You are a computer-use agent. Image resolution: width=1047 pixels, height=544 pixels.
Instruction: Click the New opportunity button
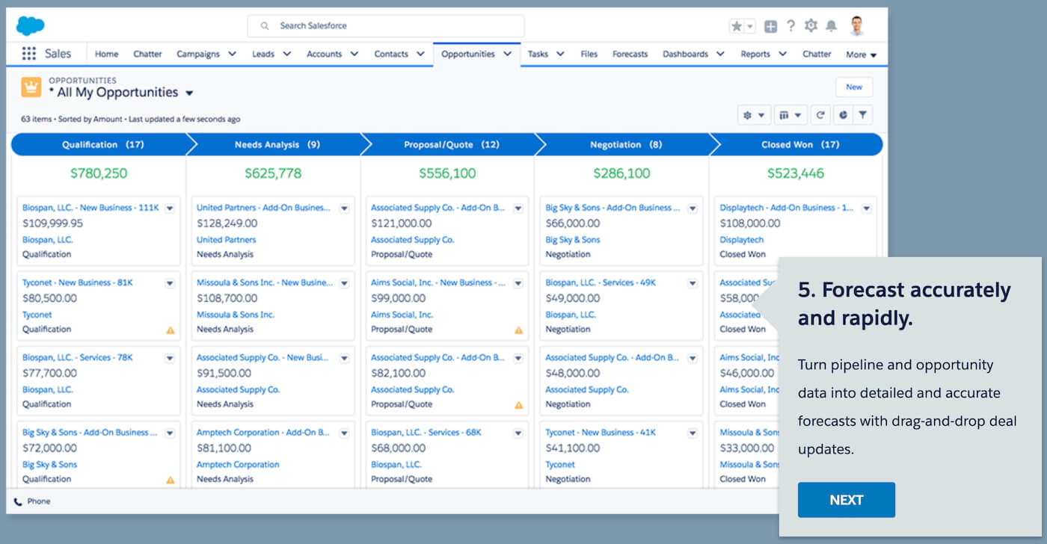coord(854,87)
